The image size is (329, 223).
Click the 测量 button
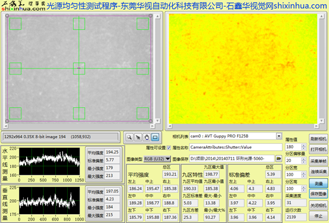pos(318,183)
